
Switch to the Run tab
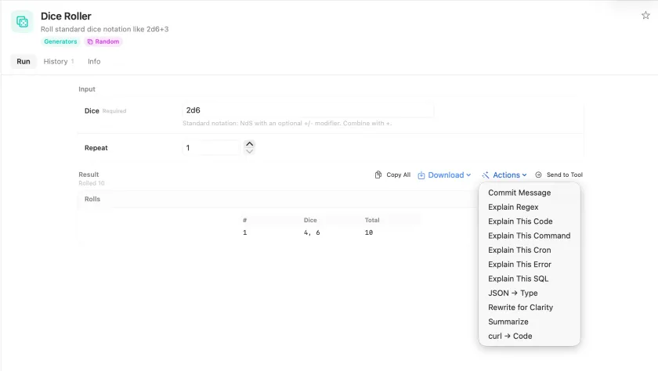coord(23,62)
